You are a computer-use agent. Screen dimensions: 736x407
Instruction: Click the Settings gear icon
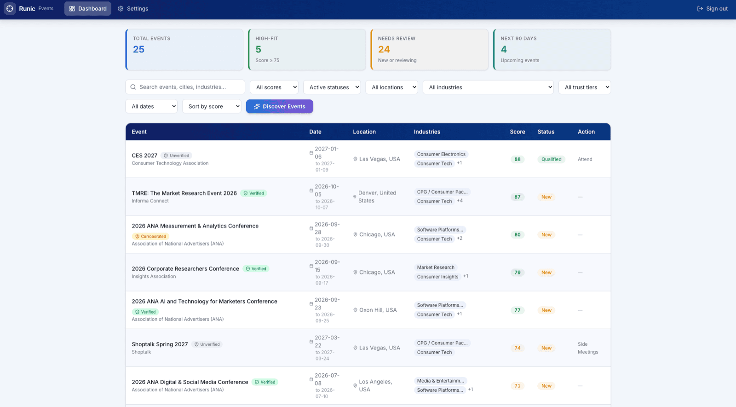point(121,9)
